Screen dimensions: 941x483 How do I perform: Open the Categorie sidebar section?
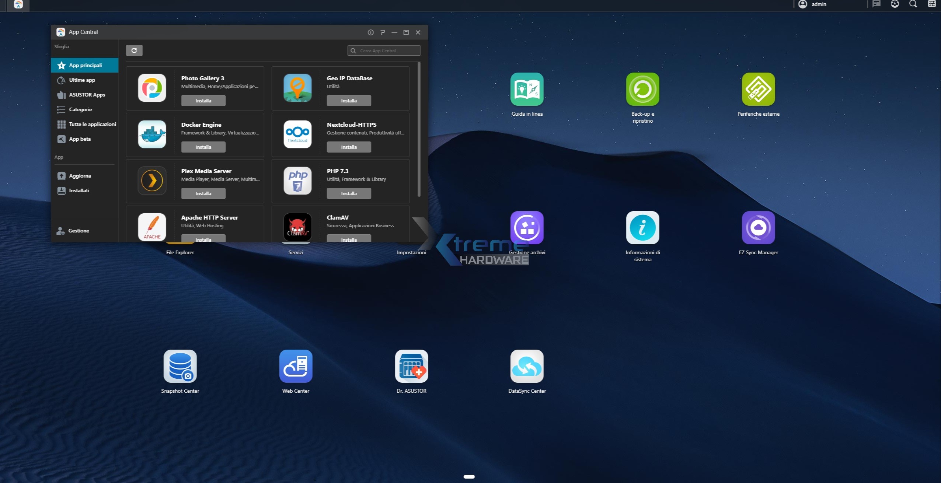click(80, 109)
